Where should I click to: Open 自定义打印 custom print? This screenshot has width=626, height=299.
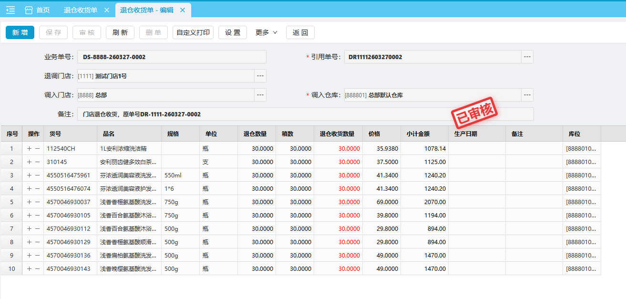(x=193, y=32)
